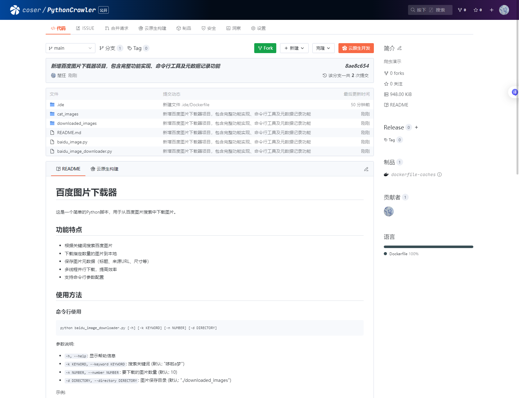Viewport: 519px width, 398px height.
Task: Click the 云原生开发 orange button
Action: pyautogui.click(x=356, y=48)
